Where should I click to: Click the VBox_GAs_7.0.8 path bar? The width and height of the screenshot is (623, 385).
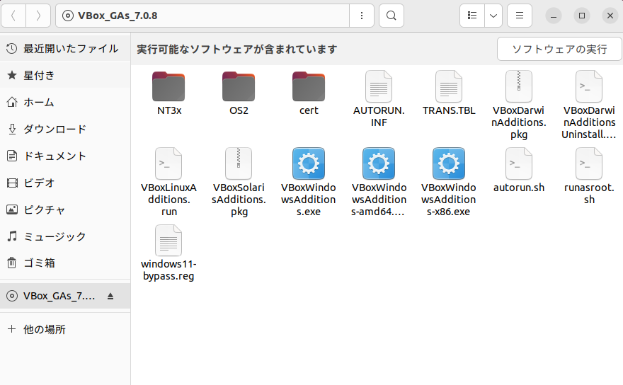click(x=202, y=16)
